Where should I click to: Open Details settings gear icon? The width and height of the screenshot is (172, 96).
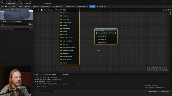point(32,24)
